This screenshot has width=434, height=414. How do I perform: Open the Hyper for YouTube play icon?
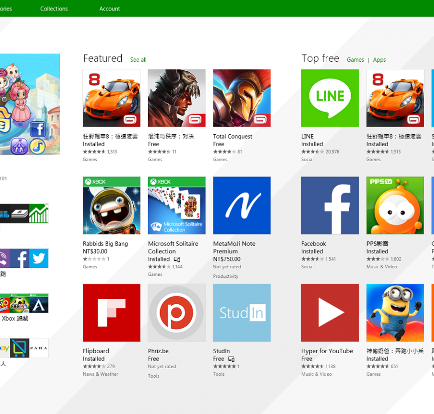[x=330, y=313]
